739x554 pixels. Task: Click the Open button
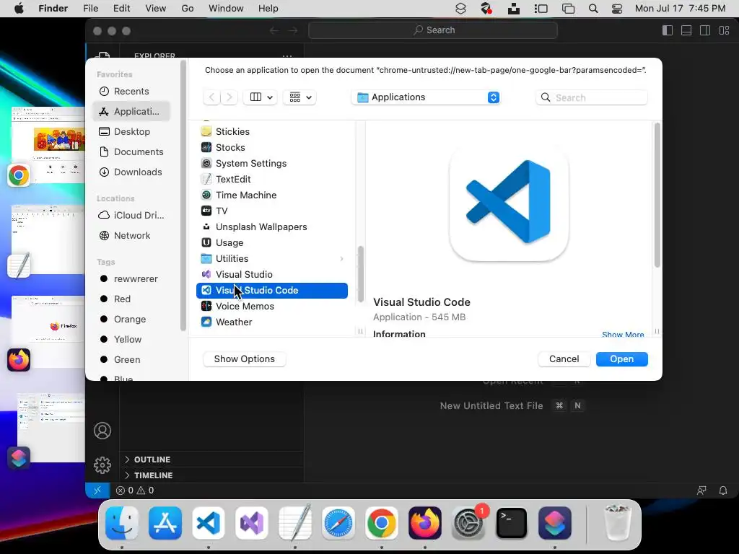click(x=621, y=359)
